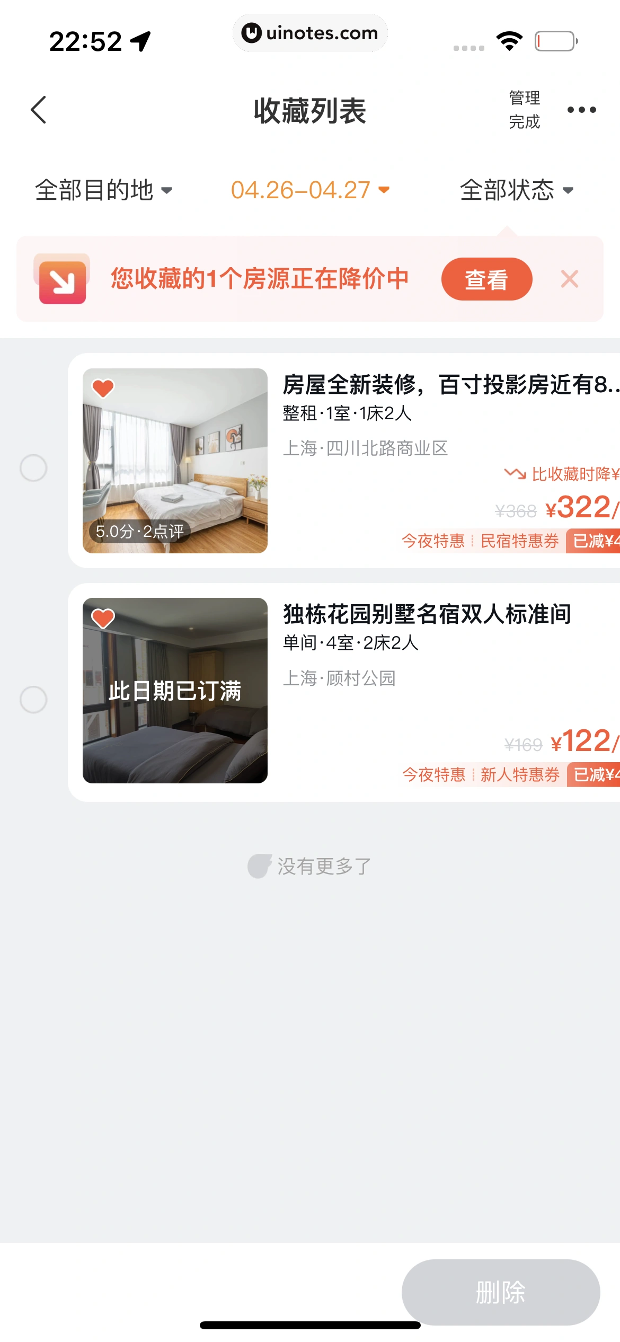Open the three-dot more menu
This screenshot has width=620, height=1342.
tap(581, 110)
